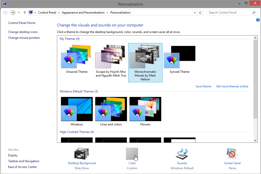Viewport: 261px width, 174px height.
Task: Click the gray Color swatch
Action: pyautogui.click(x=132, y=154)
